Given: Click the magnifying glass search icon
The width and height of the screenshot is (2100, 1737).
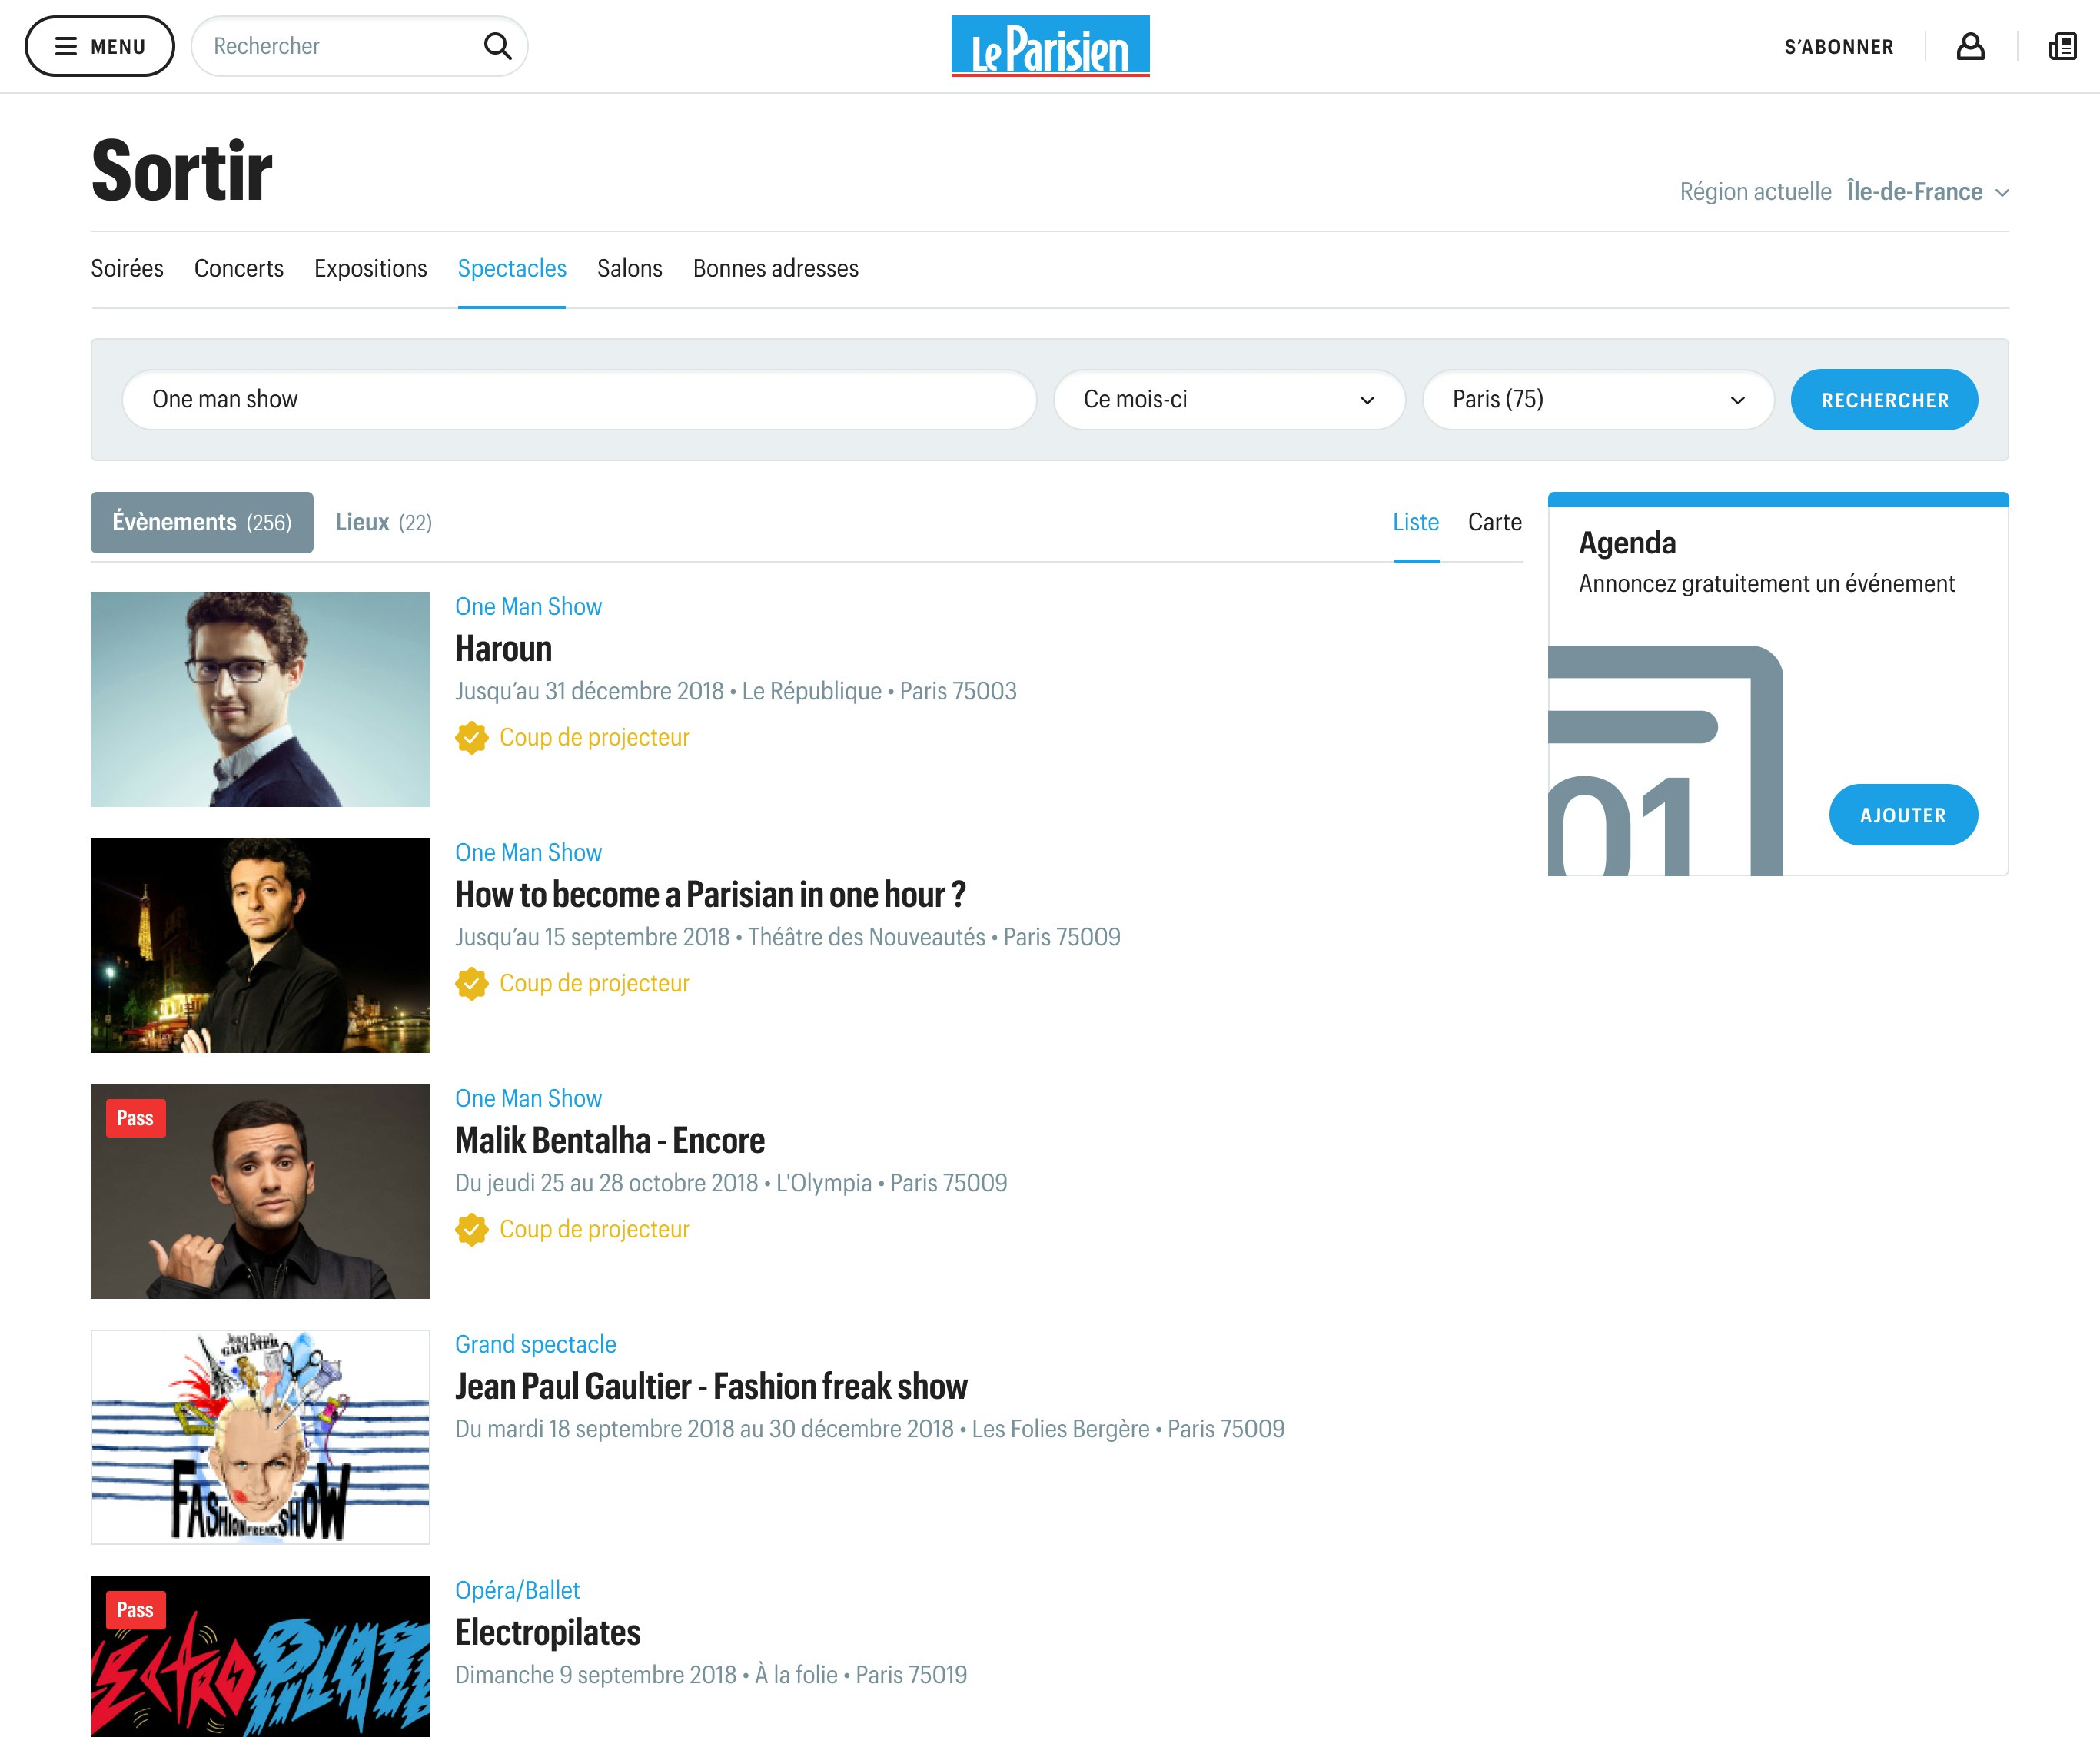Looking at the screenshot, I should coord(497,46).
